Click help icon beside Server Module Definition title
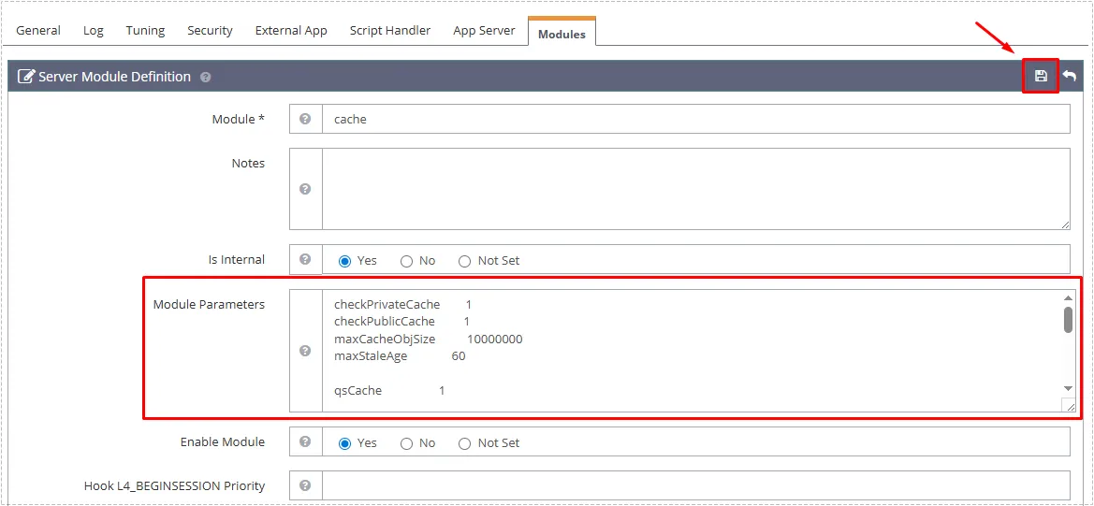The height and width of the screenshot is (506, 1094). (205, 78)
